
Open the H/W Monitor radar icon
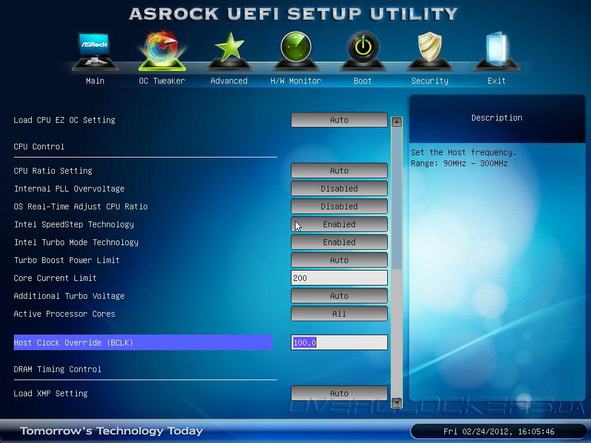tap(296, 51)
